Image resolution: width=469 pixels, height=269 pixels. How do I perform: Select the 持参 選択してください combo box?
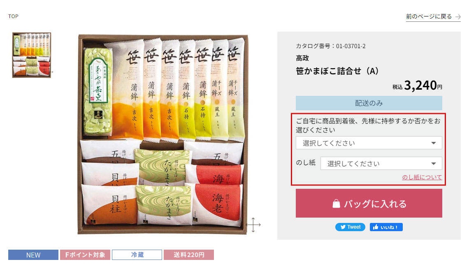[369, 143]
